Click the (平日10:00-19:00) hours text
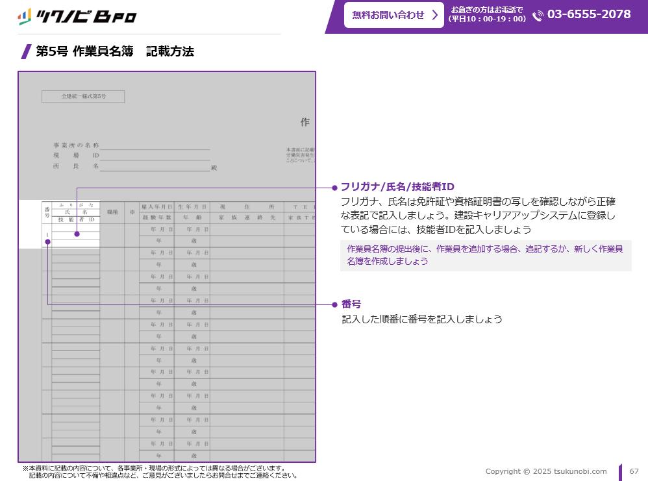The image size is (648, 481). [487, 19]
